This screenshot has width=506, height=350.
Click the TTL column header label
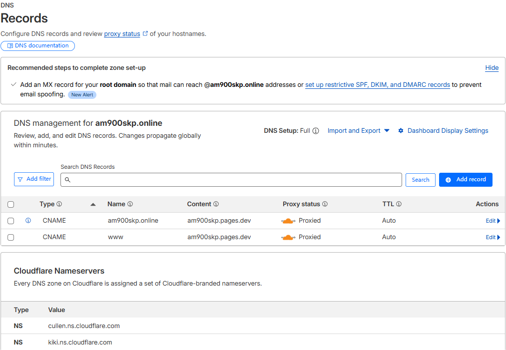[x=388, y=204]
